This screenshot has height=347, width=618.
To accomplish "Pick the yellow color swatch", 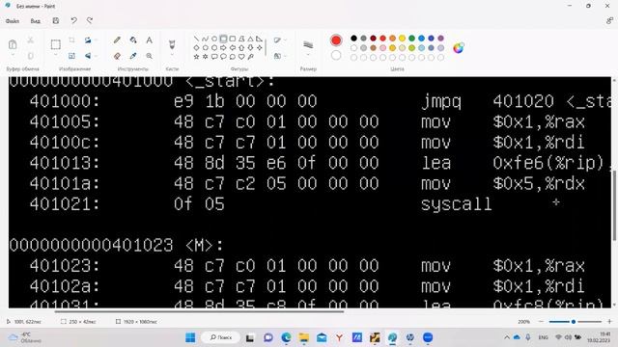I will 402,39.
